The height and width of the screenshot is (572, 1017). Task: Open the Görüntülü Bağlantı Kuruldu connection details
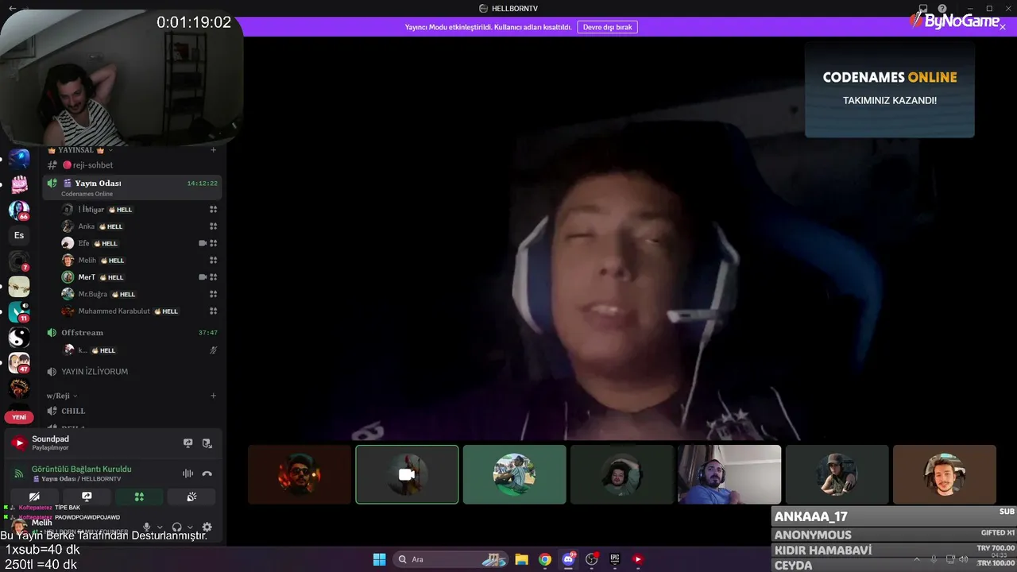(81, 469)
